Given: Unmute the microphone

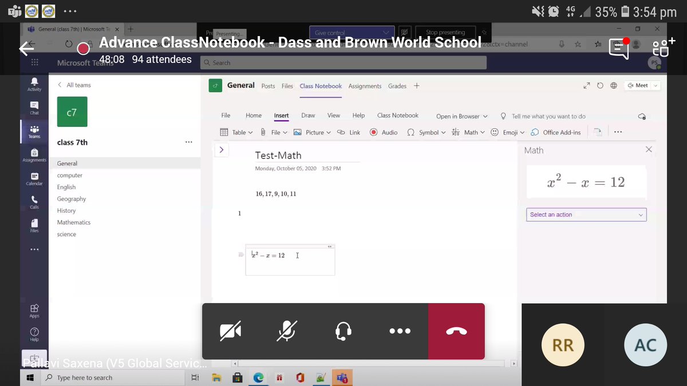Looking at the screenshot, I should tap(286, 331).
